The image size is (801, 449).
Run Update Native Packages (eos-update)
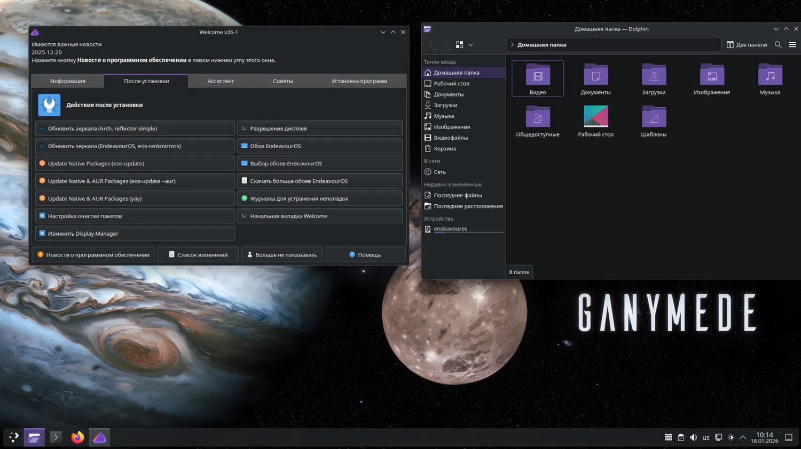[x=135, y=164]
